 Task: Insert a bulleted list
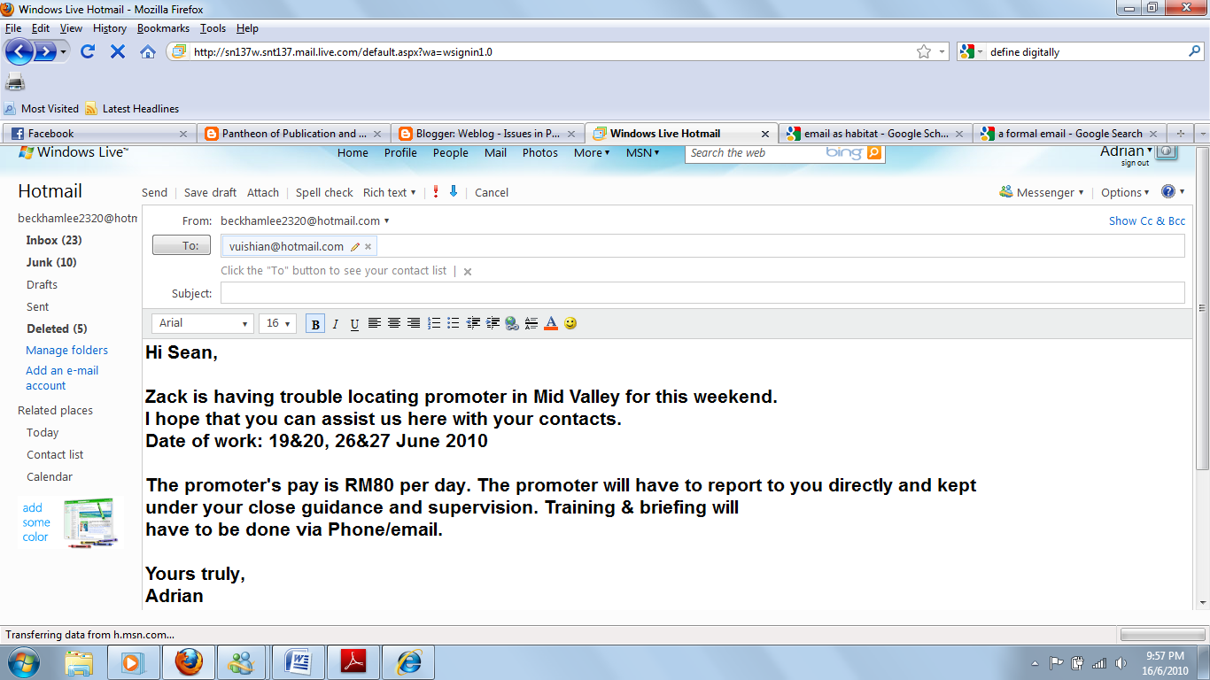(453, 323)
